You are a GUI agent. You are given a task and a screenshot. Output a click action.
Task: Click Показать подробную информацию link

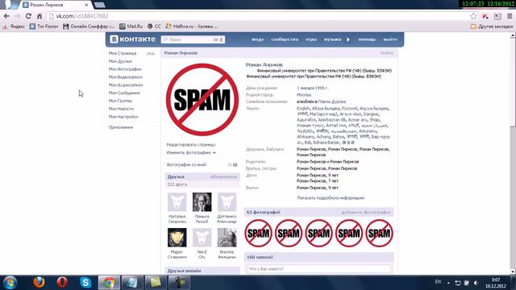tap(331, 198)
